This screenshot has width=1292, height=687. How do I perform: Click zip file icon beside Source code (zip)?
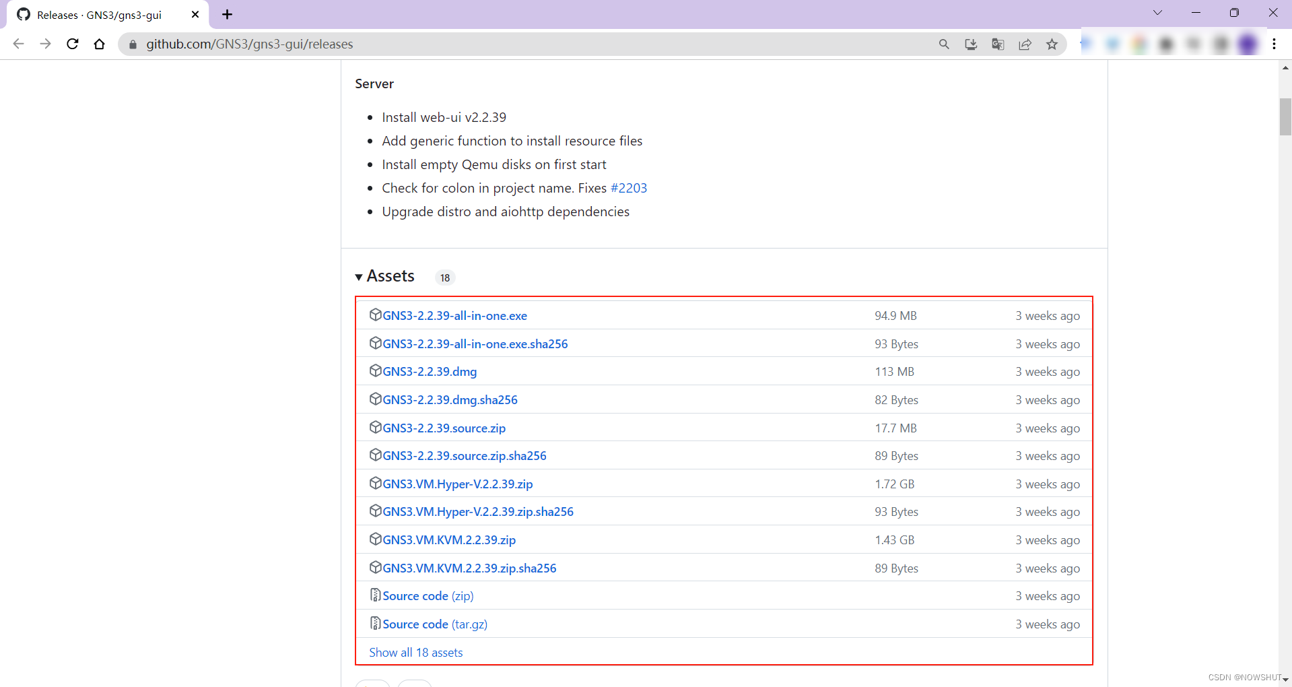pos(376,595)
